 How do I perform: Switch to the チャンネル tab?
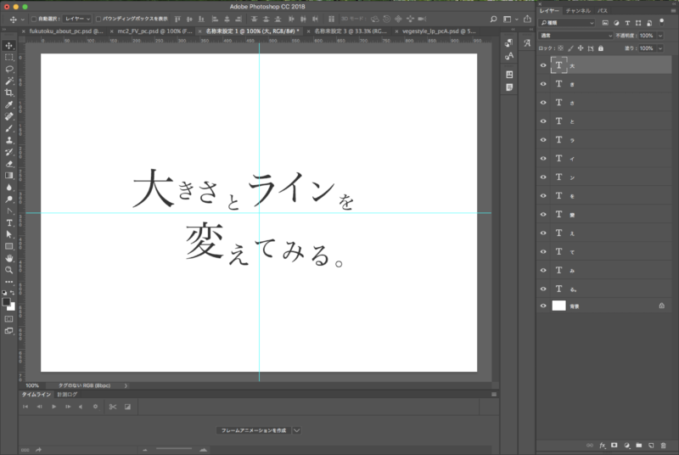pos(578,10)
